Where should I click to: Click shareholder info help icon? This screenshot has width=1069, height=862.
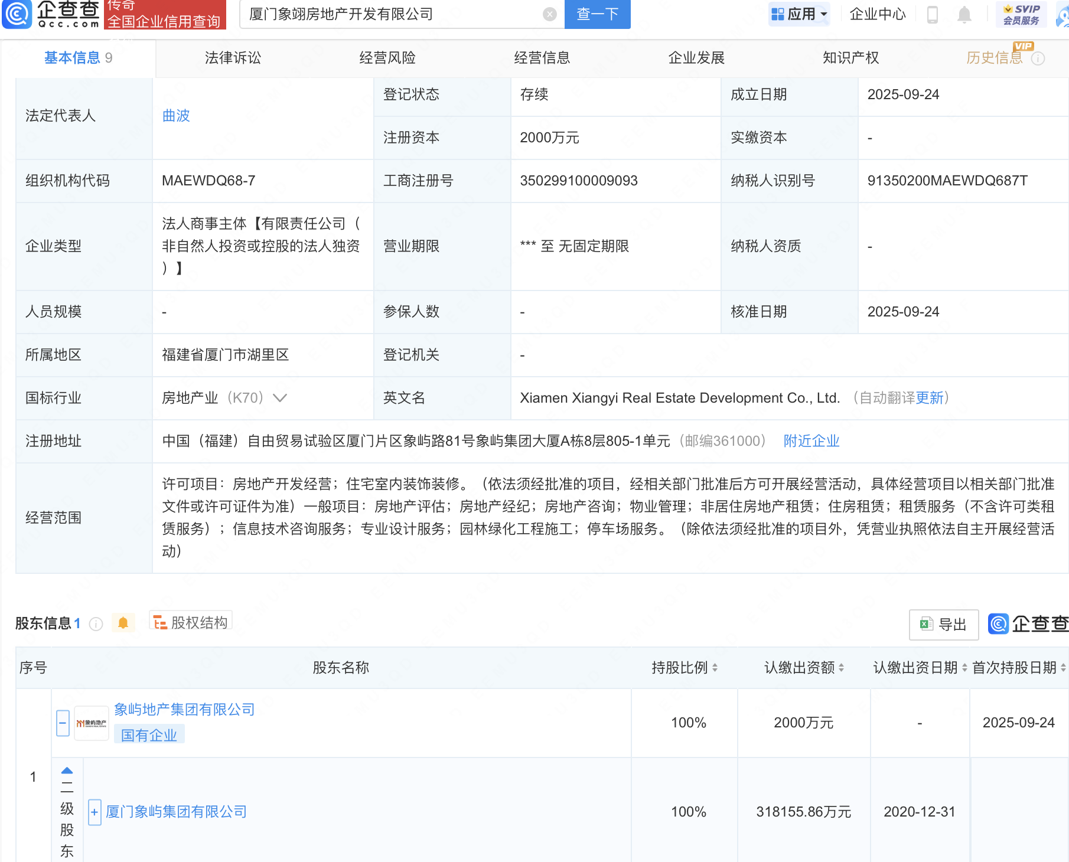point(96,624)
